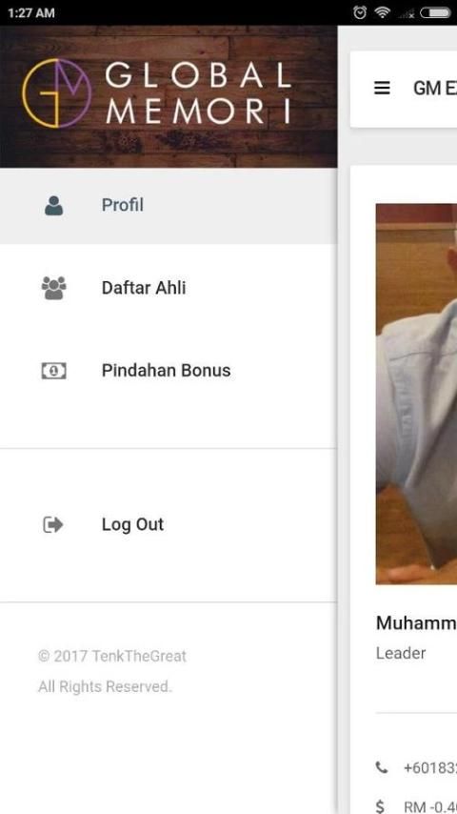
Task: Click the Profil person icon
Action: [53, 206]
